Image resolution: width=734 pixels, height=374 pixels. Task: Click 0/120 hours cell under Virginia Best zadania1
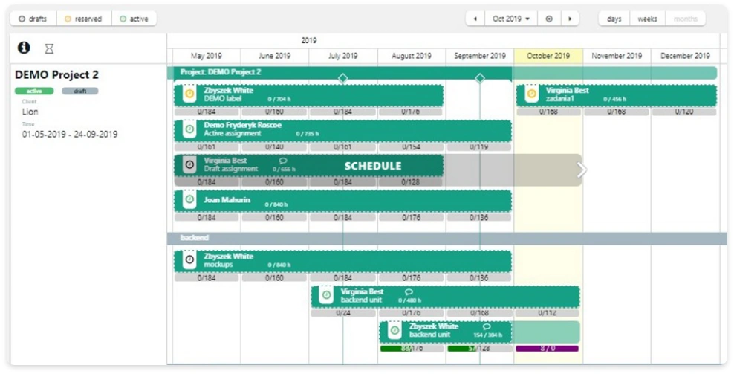point(684,112)
